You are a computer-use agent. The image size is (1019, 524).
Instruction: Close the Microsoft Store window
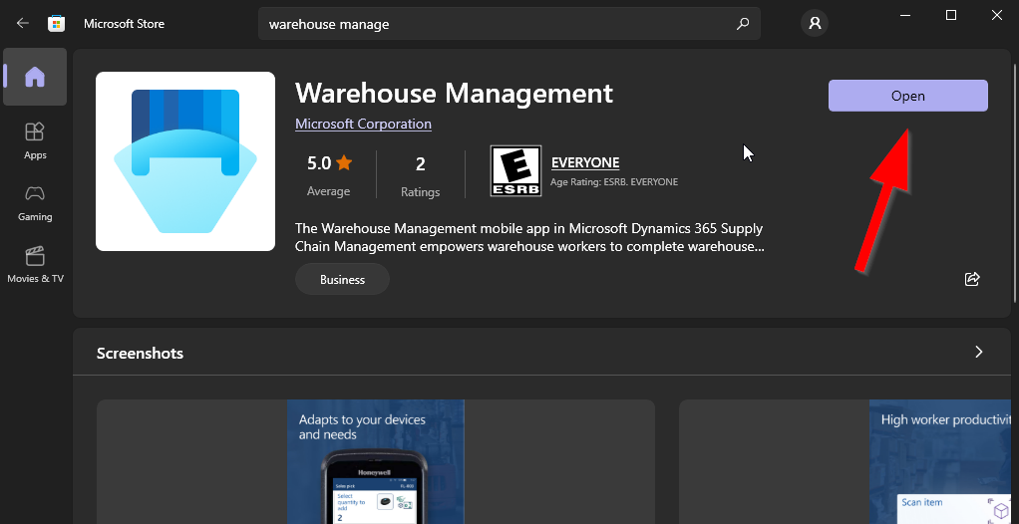(996, 16)
